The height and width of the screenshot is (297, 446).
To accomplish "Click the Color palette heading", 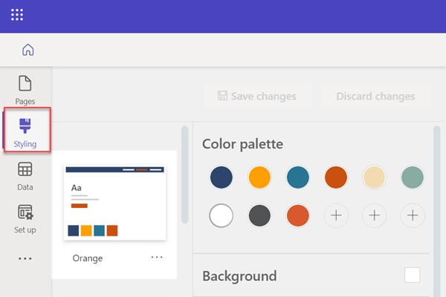I will pyautogui.click(x=242, y=144).
